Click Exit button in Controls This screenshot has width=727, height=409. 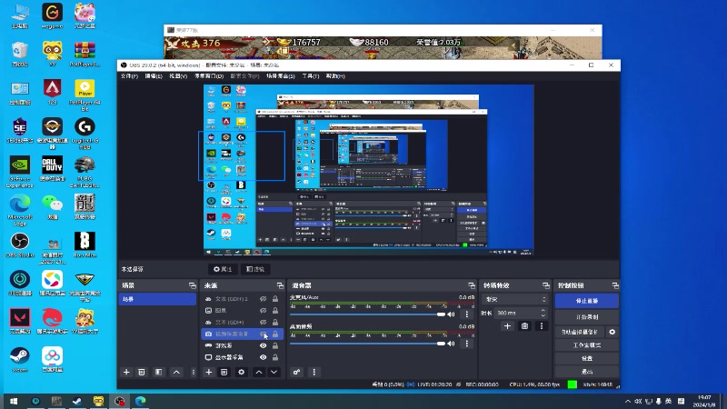586,372
